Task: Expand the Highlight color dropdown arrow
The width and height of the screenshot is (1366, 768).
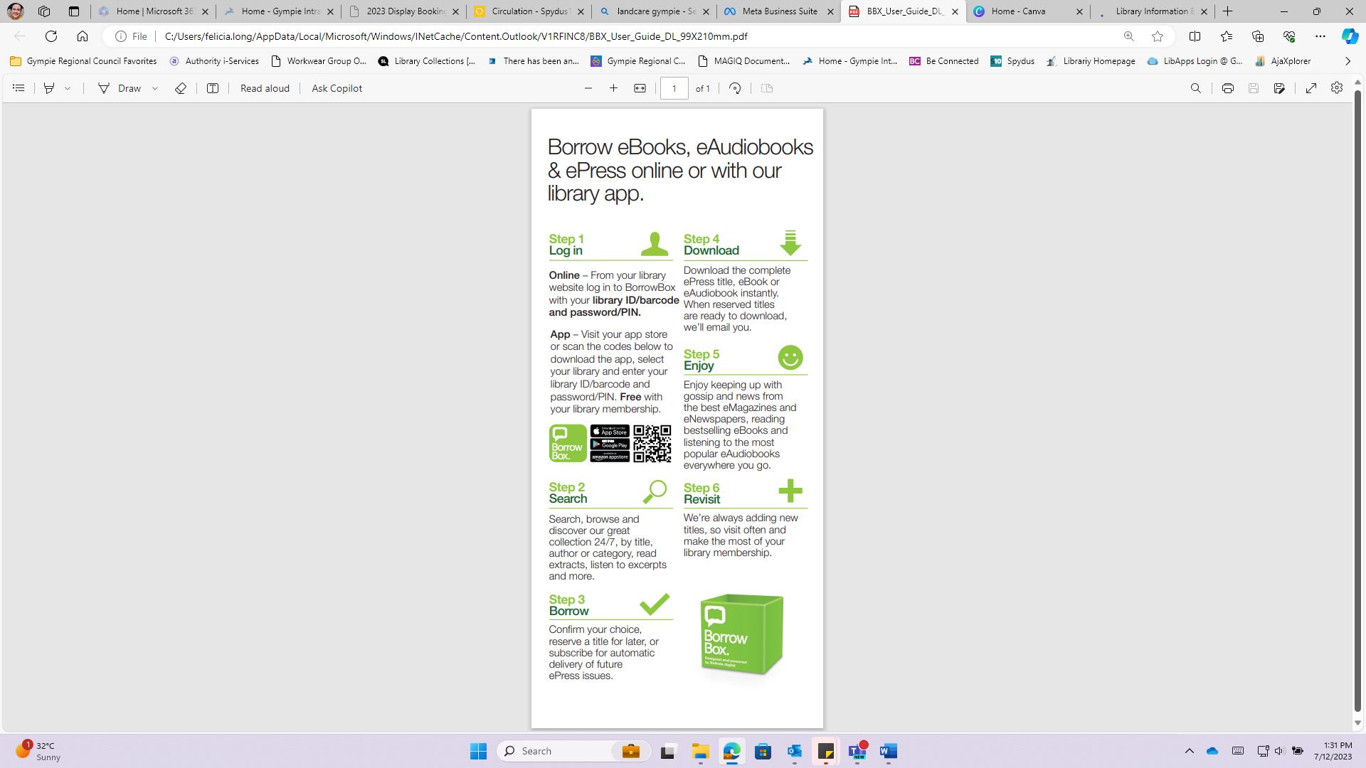Action: 68,88
